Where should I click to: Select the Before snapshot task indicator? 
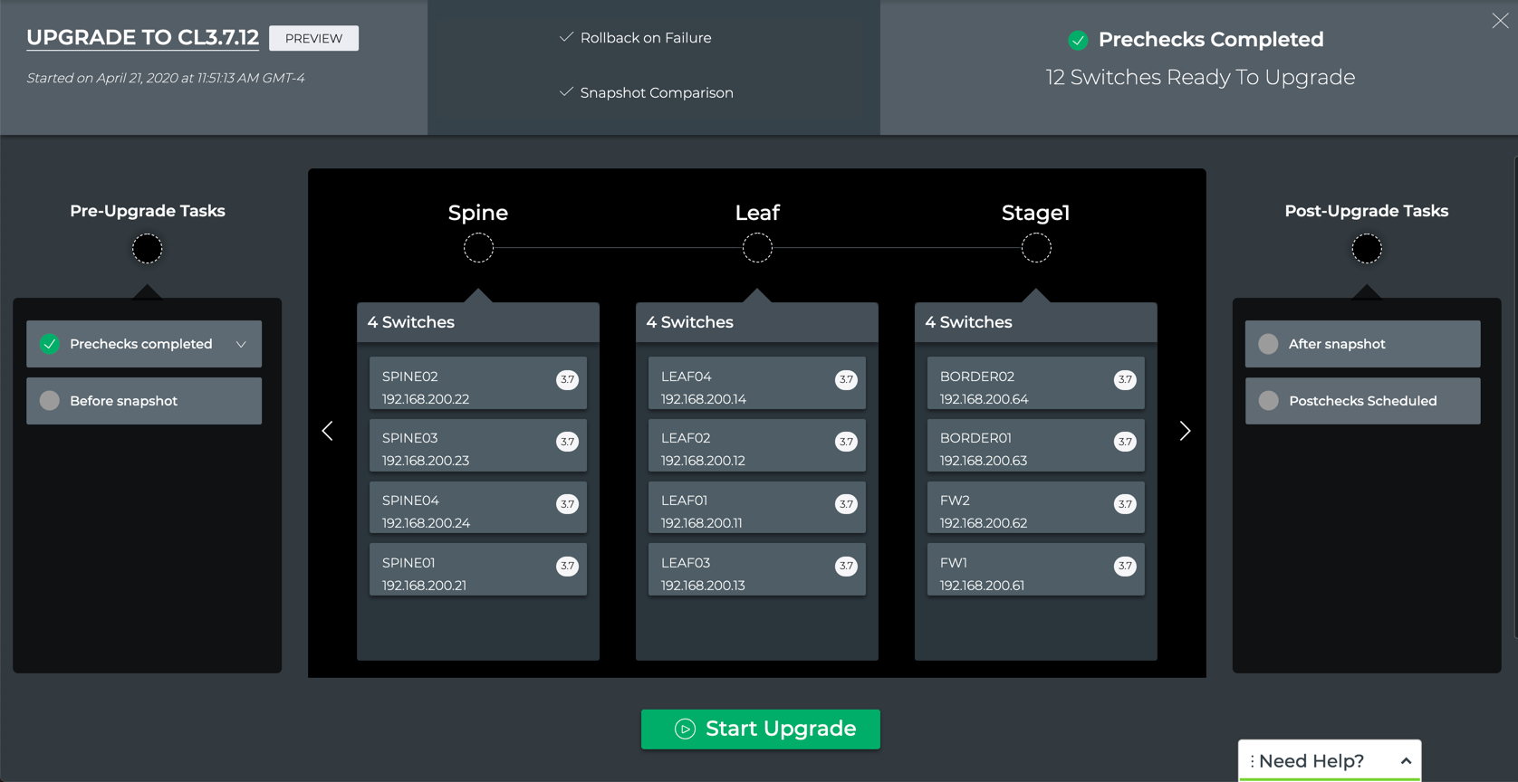tap(50, 401)
